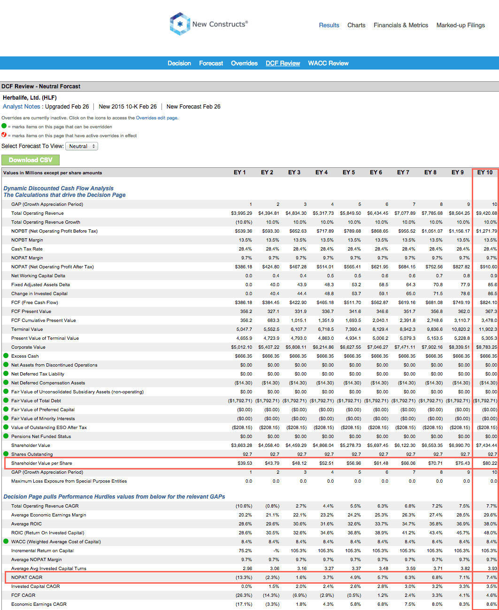Switch to the WACC Review tab
Screen dimensions: 499x610
click(x=328, y=63)
